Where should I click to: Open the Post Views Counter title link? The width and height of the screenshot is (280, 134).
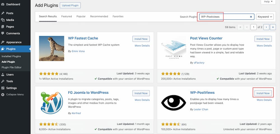(206, 38)
